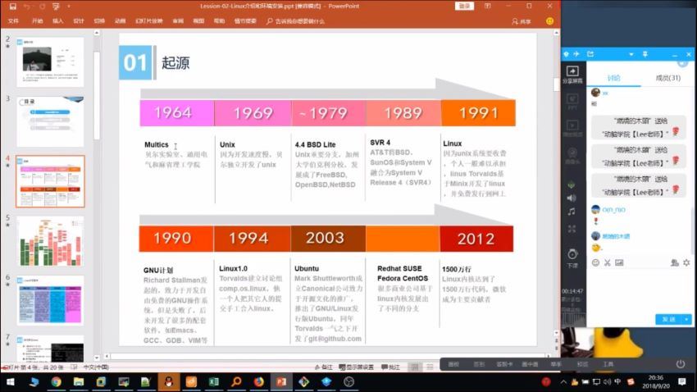
Task: Click scroll-down arrow of thumbnail pane
Action: click(x=97, y=358)
